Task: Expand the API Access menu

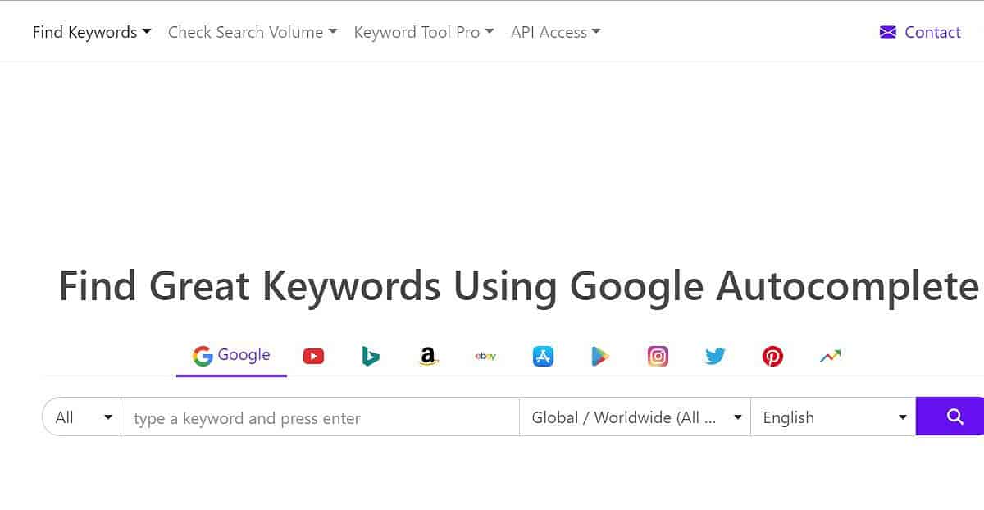Action: [x=555, y=32]
